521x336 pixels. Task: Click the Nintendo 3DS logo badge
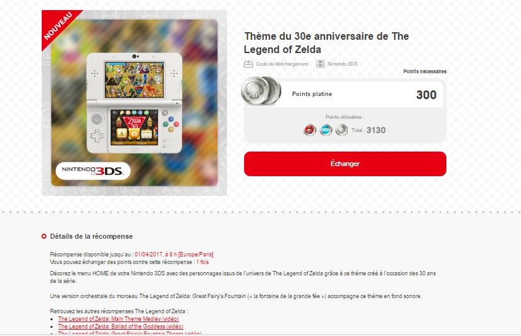coord(93,171)
